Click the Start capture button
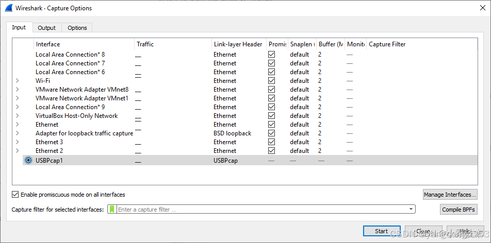Screen dimensions: 491x243 382,231
